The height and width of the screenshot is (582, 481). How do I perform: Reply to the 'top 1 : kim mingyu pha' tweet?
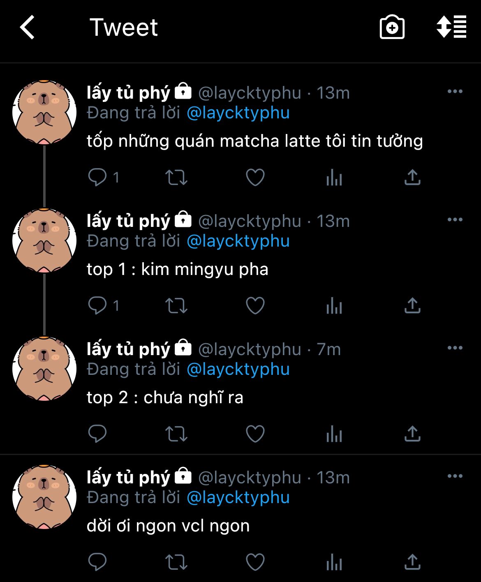click(97, 306)
